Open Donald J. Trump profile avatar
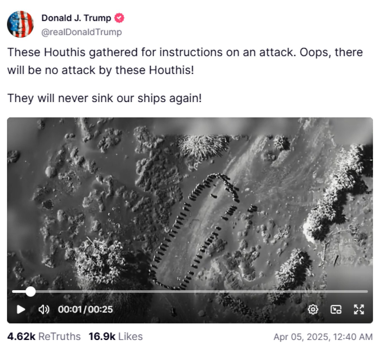The image size is (380, 347). click(20, 24)
